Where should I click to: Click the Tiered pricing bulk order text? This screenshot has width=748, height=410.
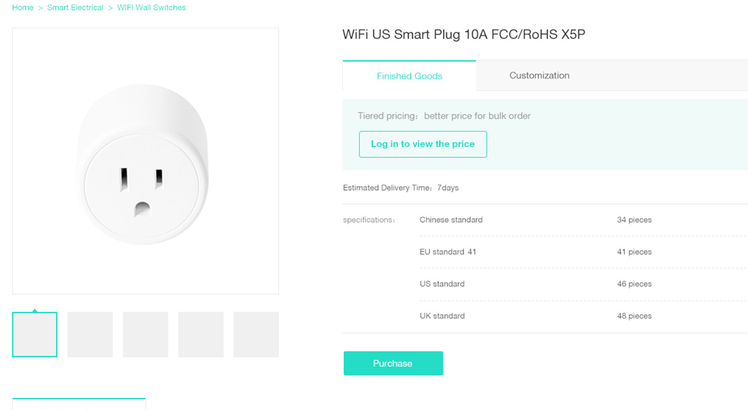pos(444,116)
